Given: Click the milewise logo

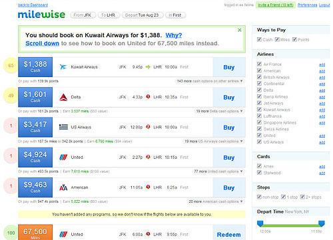Looking at the screenshot, I should pos(41,15).
